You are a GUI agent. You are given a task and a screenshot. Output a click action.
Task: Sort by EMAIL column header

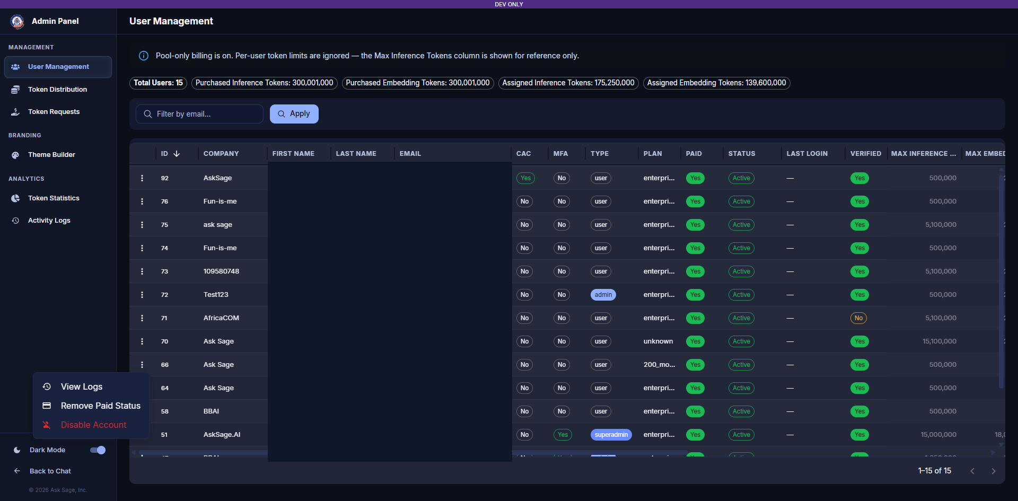pos(410,154)
